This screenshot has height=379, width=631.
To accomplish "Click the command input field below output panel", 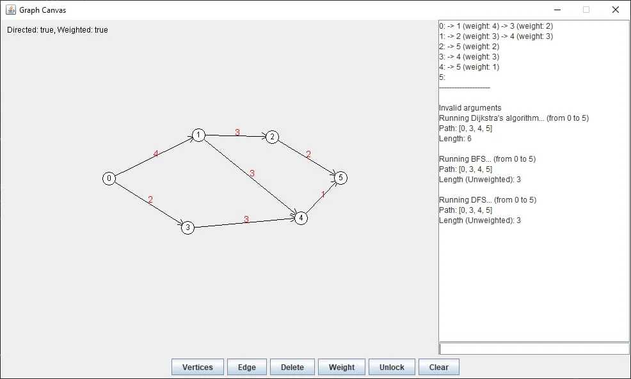I will 533,348.
